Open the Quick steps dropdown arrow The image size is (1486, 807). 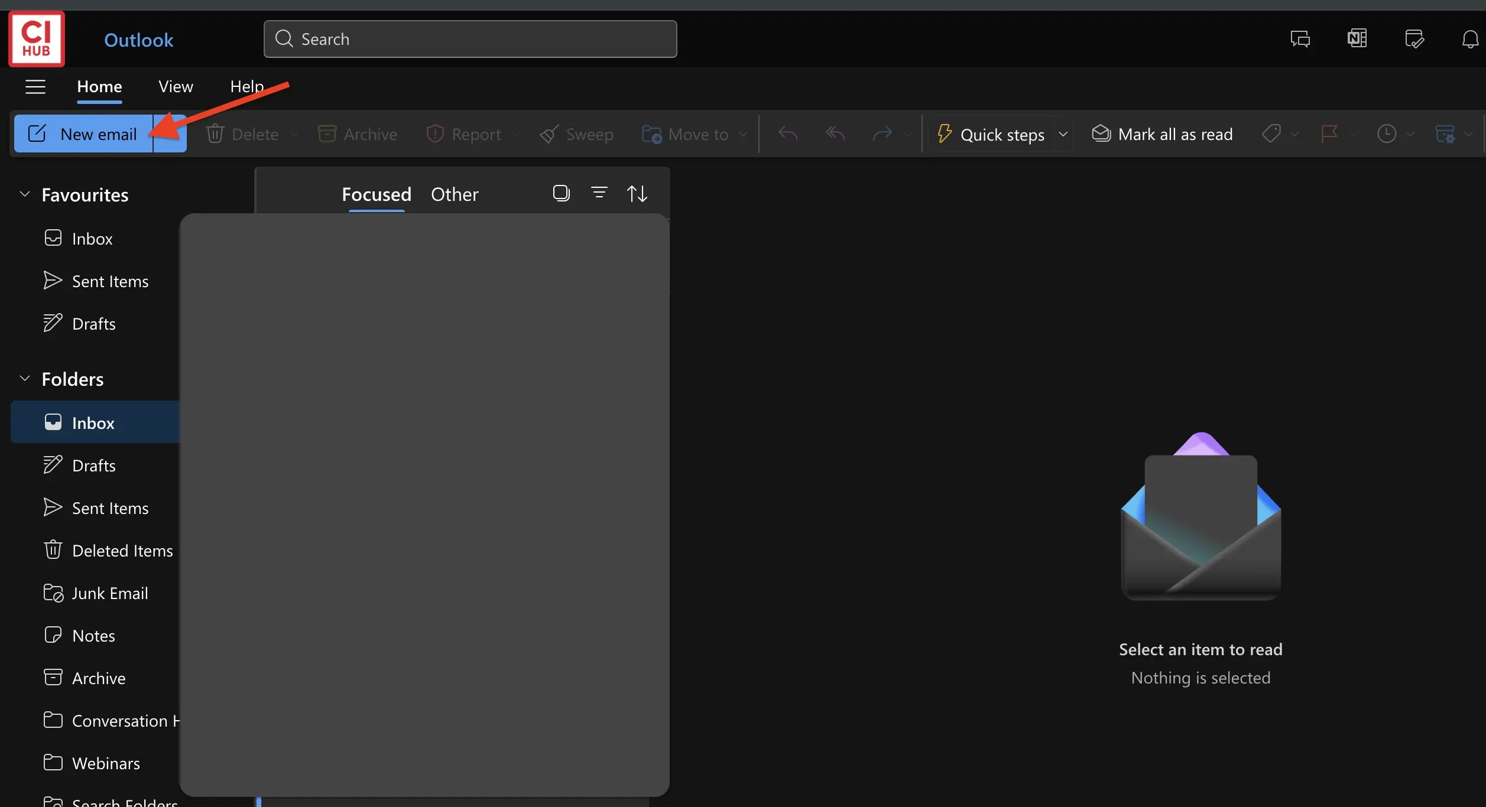tap(1063, 134)
